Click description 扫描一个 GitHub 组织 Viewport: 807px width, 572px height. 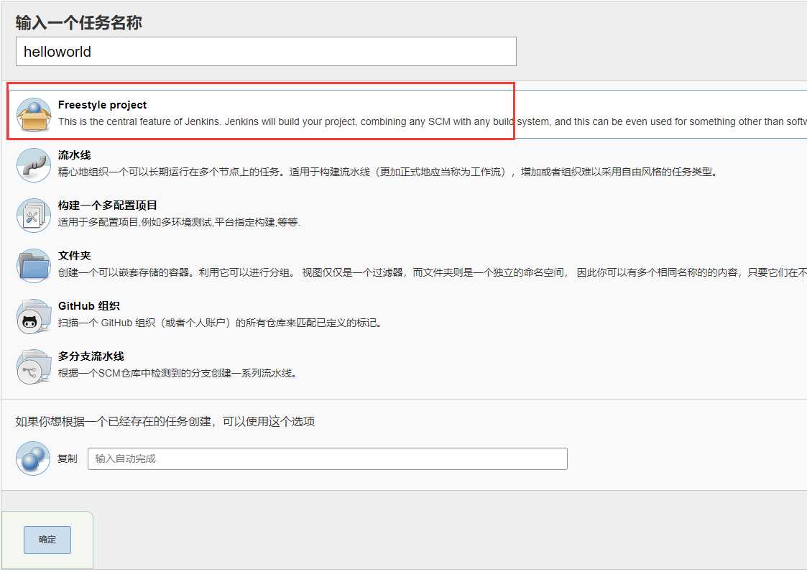(219, 323)
